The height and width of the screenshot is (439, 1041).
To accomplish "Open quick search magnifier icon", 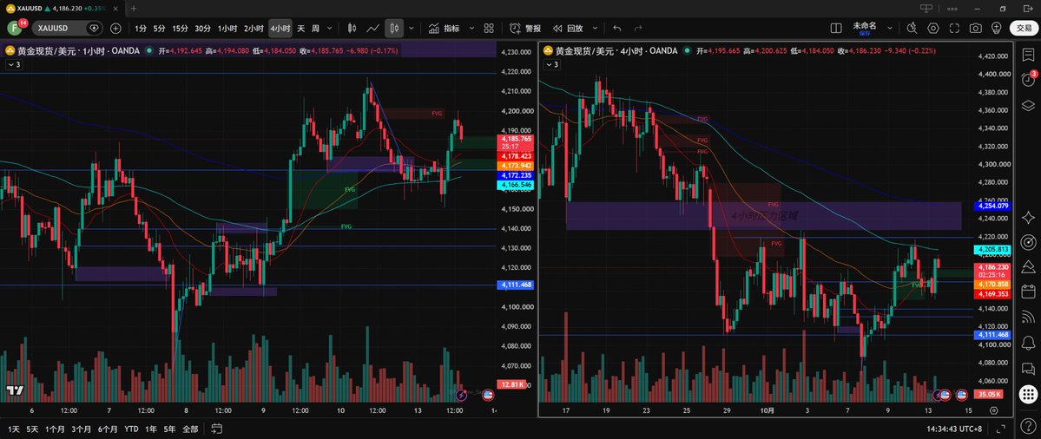I will pos(912,29).
